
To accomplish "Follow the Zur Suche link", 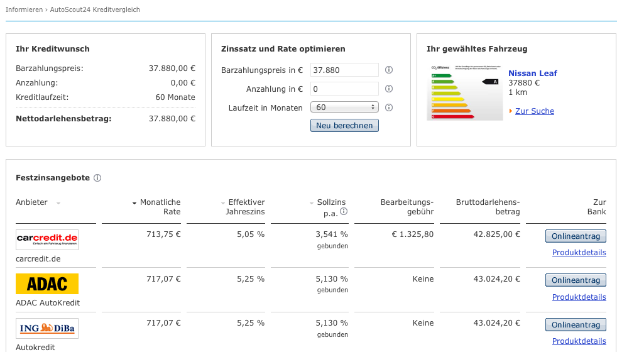I will 534,111.
